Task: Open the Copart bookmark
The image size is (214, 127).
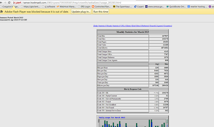Action: click(x=139, y=7)
